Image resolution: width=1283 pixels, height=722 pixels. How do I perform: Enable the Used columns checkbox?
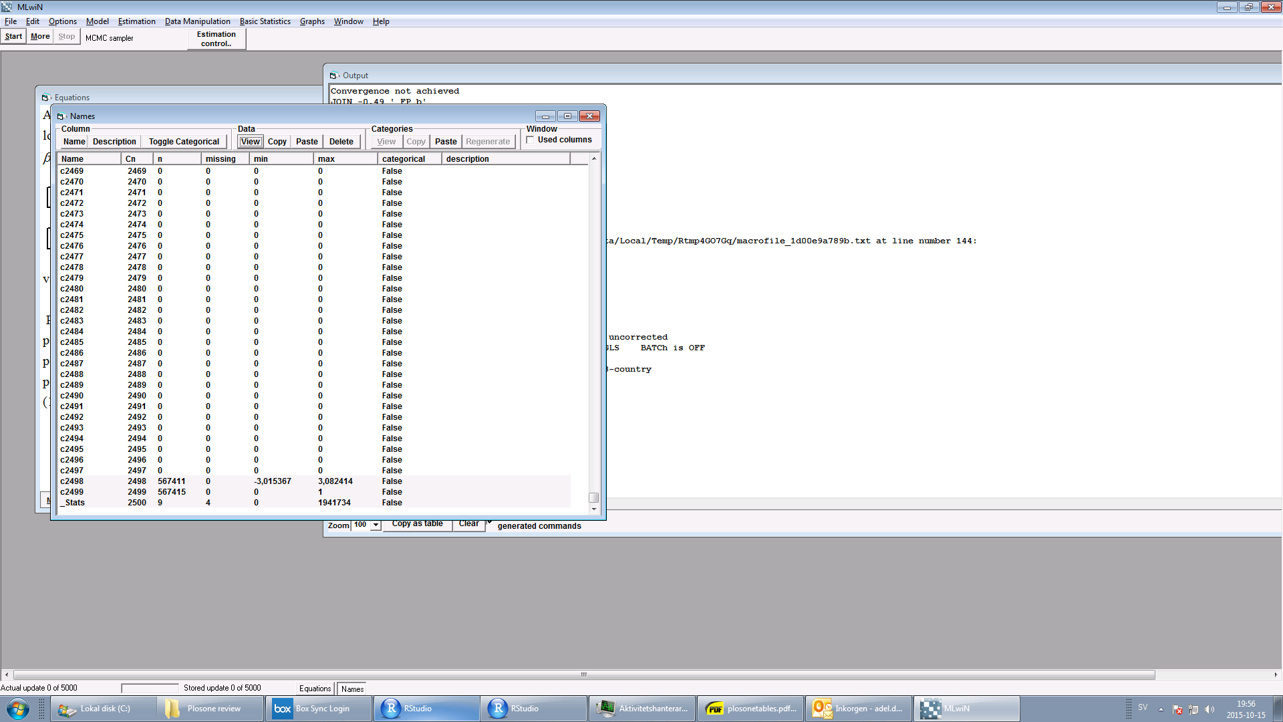point(531,140)
